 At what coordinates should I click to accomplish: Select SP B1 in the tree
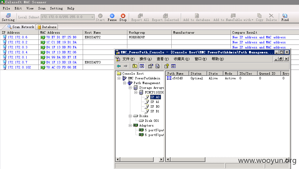(x=155, y=111)
